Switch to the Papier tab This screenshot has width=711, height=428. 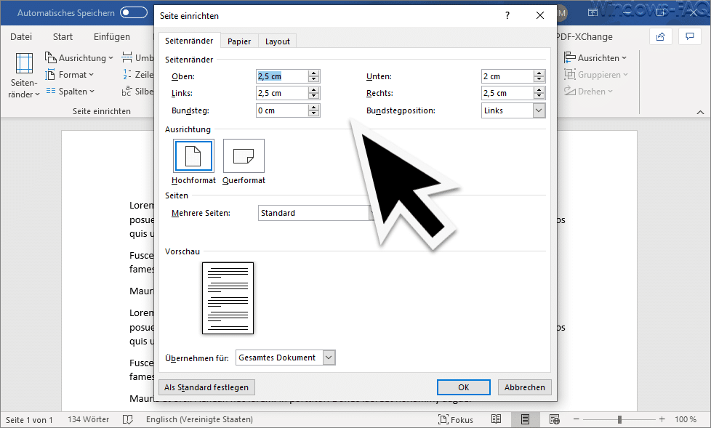[x=239, y=41]
